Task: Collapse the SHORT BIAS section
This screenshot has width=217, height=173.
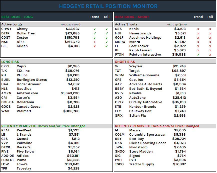Action: pyautogui.click(x=123, y=62)
